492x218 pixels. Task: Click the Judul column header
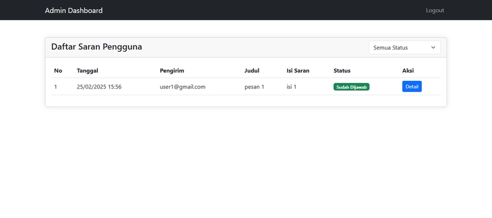point(252,71)
